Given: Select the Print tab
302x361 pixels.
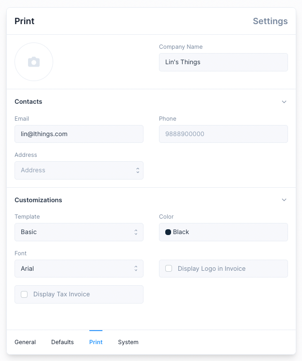Looking at the screenshot, I should click(x=96, y=342).
